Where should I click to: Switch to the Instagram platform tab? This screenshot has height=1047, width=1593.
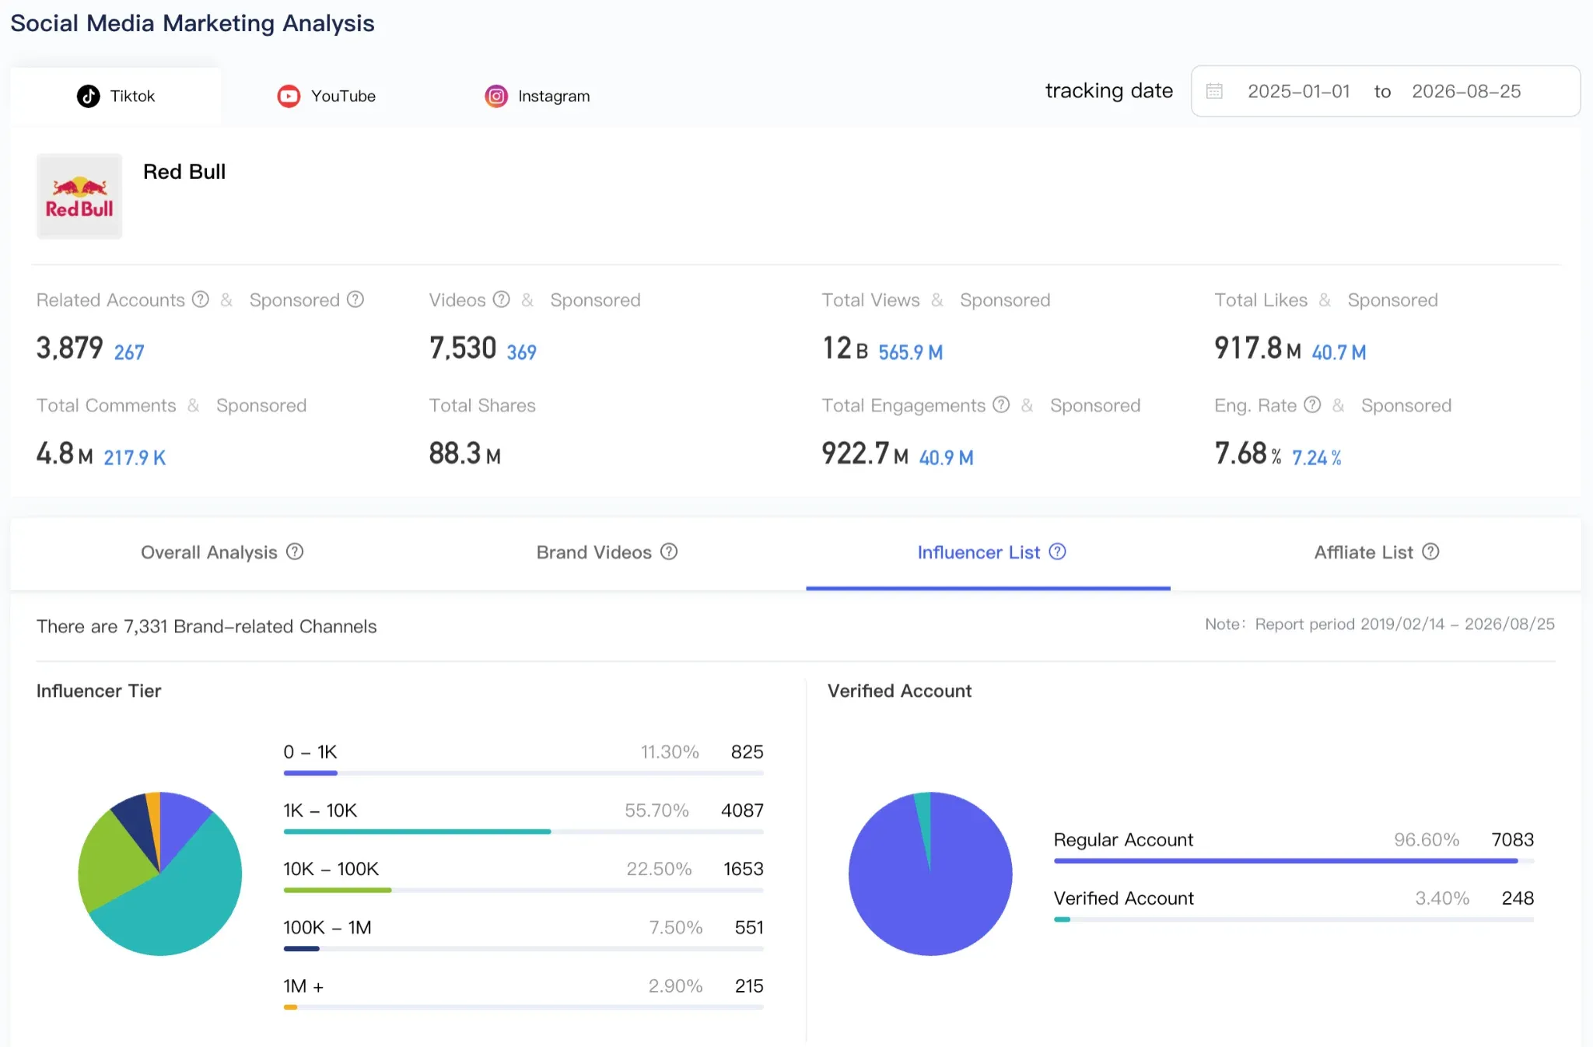click(x=537, y=96)
